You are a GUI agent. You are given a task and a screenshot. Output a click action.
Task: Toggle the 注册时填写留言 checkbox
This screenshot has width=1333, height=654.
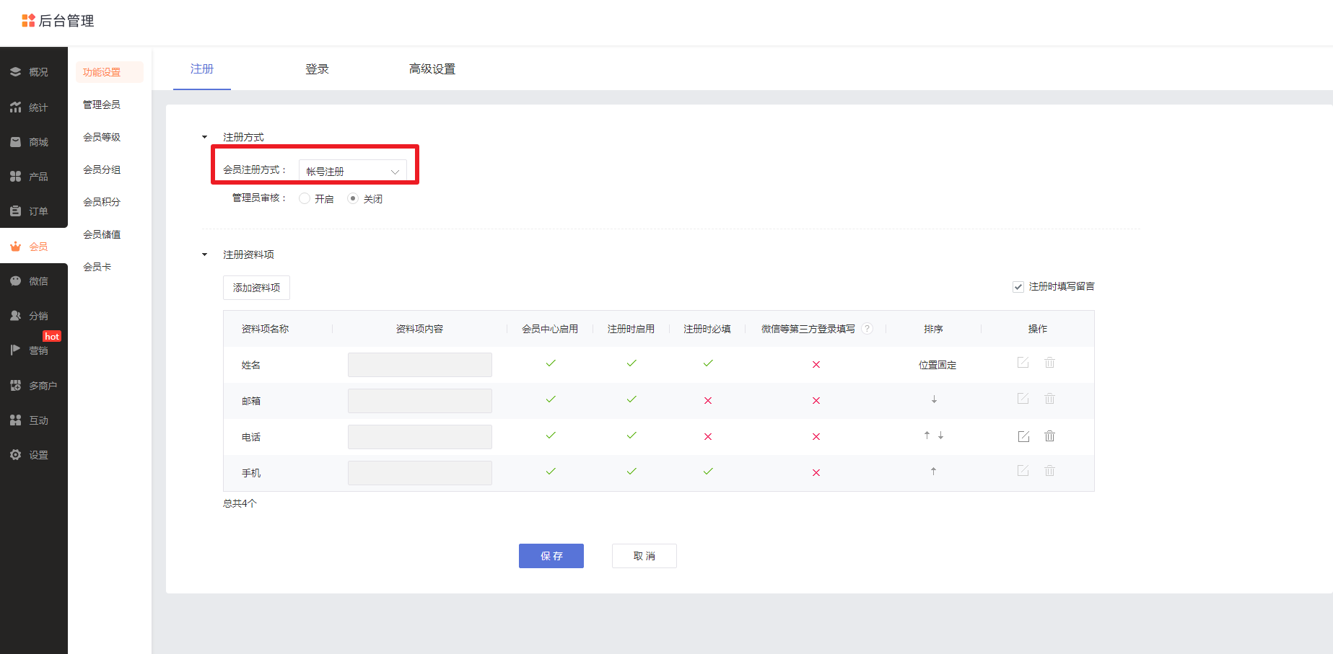(1018, 287)
